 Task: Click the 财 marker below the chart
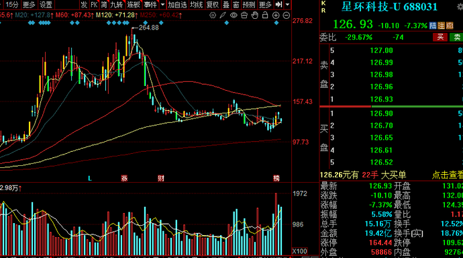pos(161,178)
